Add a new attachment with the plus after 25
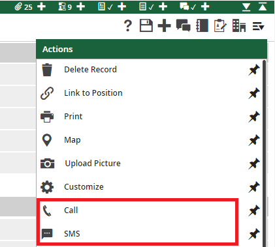The height and width of the screenshot is (247, 275). pyautogui.click(x=41, y=7)
